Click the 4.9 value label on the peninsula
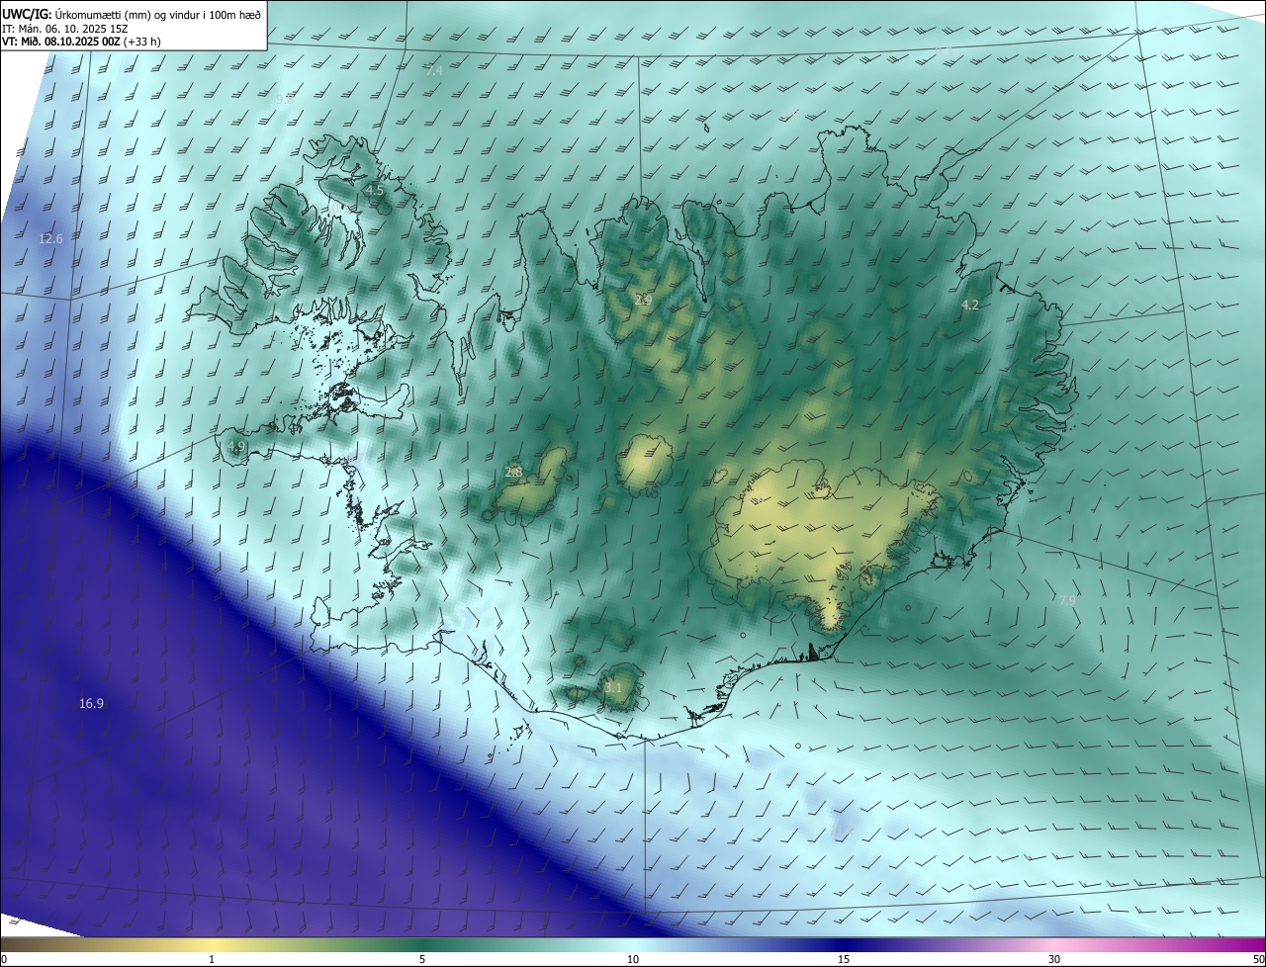1266x967 pixels. pos(236,447)
